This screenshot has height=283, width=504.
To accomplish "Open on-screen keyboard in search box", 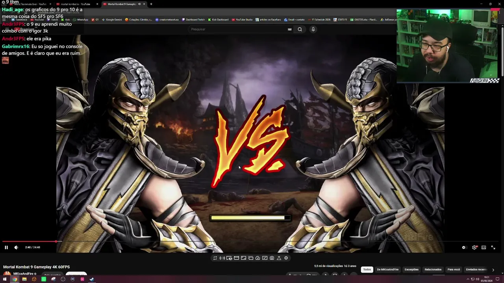I will 290,29.
